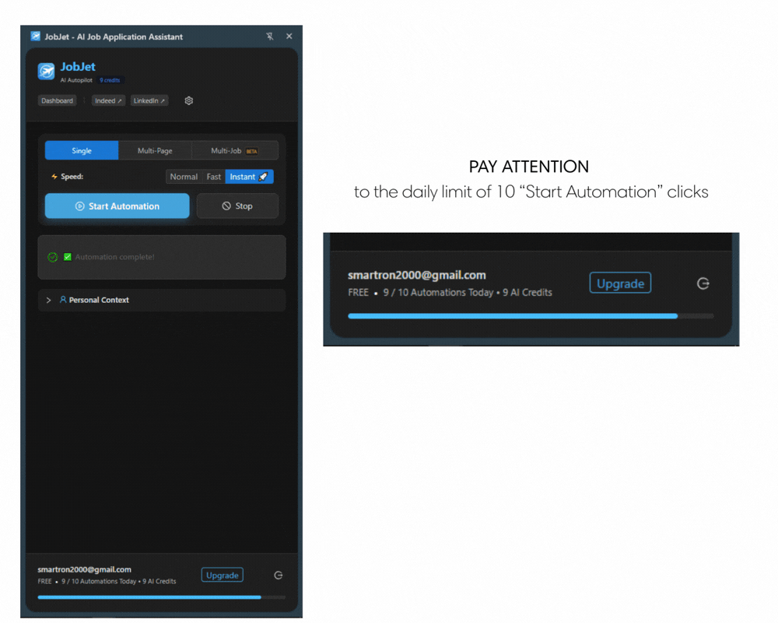Screen dimensions: 778x623
Task: Switch to the Multi-Page tab
Action: click(155, 150)
